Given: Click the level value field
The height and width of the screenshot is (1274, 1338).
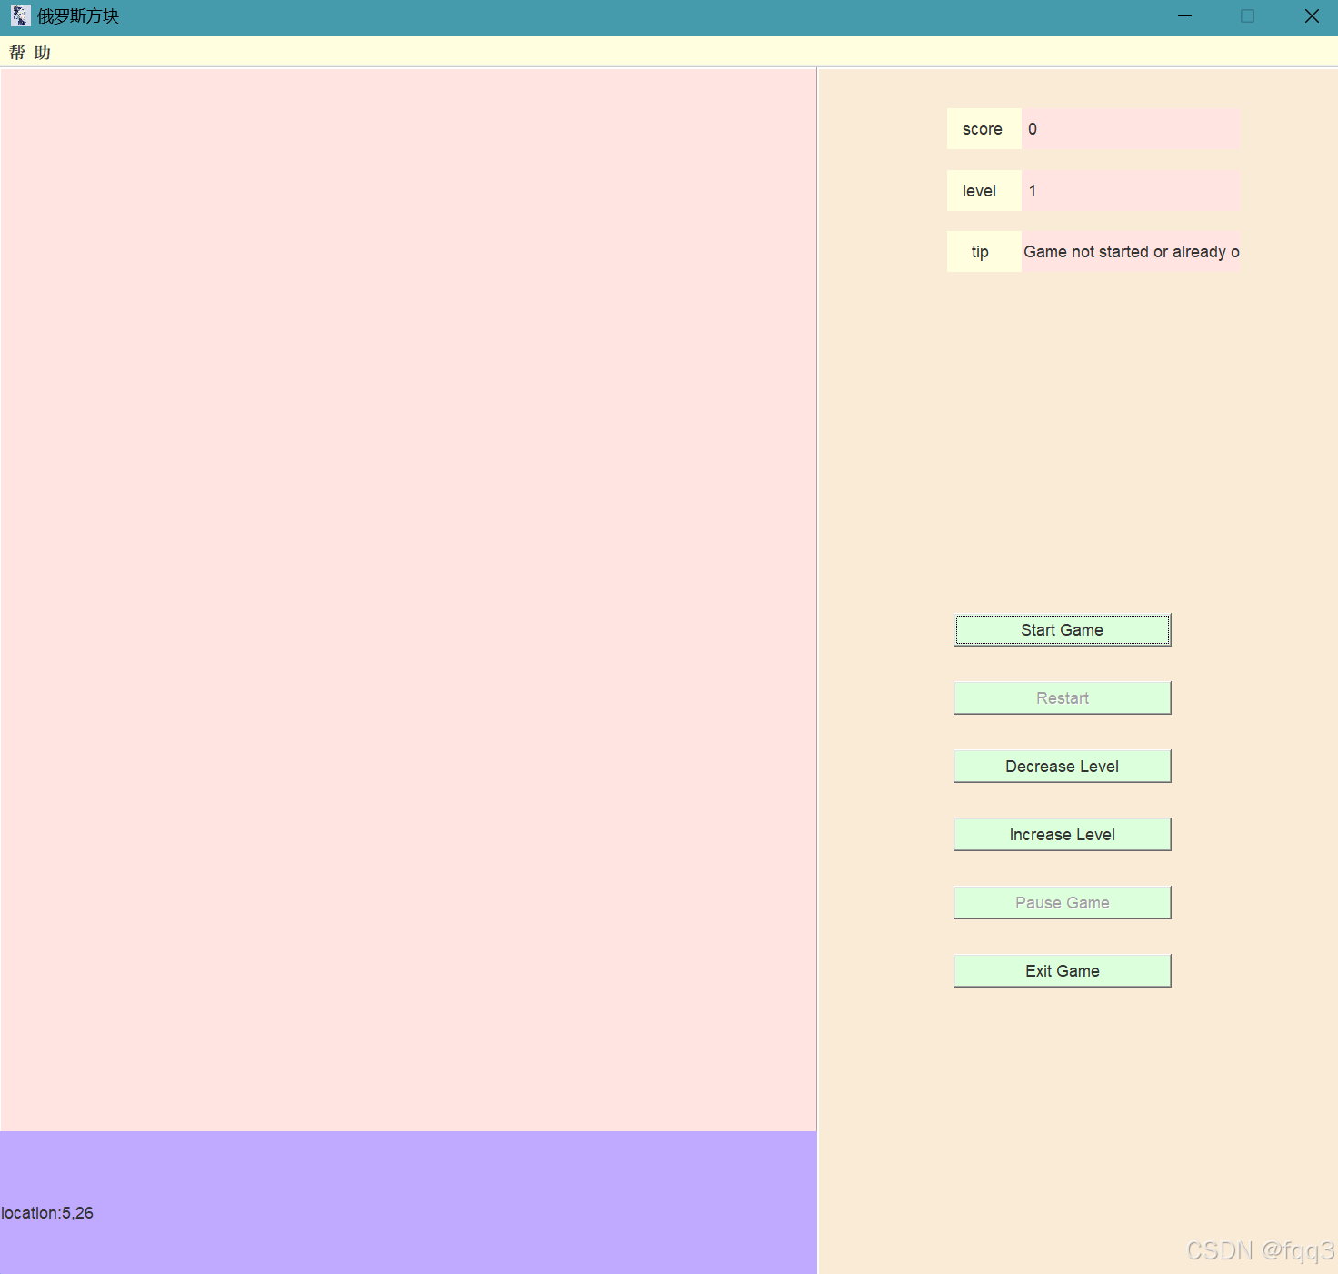Looking at the screenshot, I should (x=1131, y=191).
